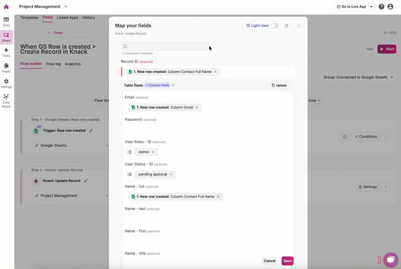
Task: Open the chat support widget
Action: (x=390, y=260)
